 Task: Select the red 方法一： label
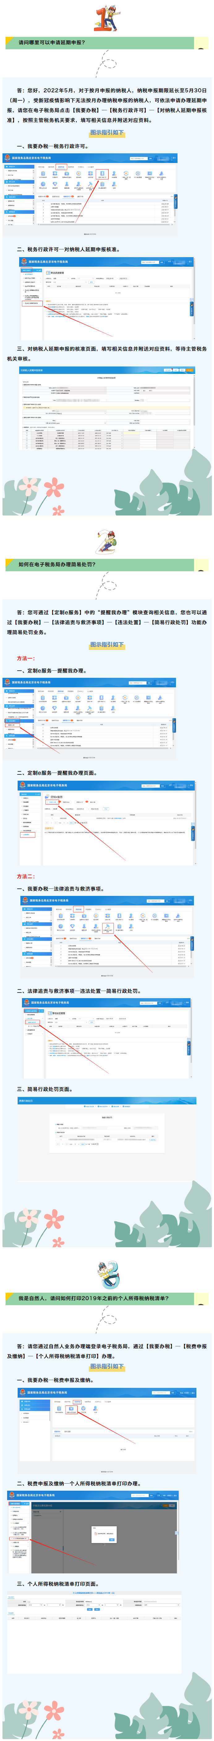point(26,658)
